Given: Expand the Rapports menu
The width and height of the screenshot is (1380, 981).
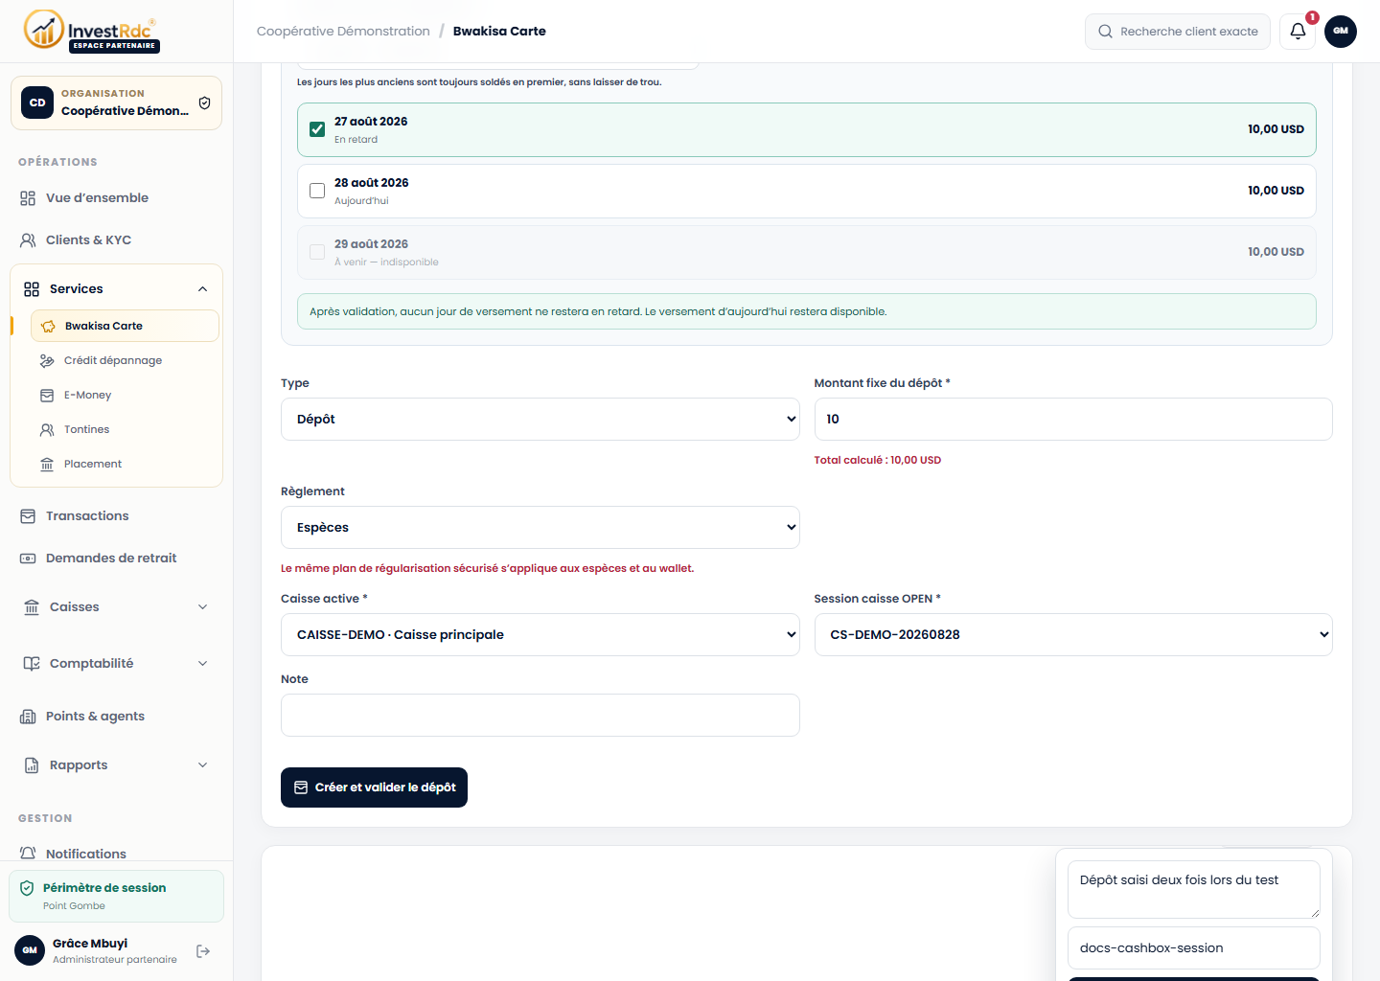Looking at the screenshot, I should click(x=202, y=765).
